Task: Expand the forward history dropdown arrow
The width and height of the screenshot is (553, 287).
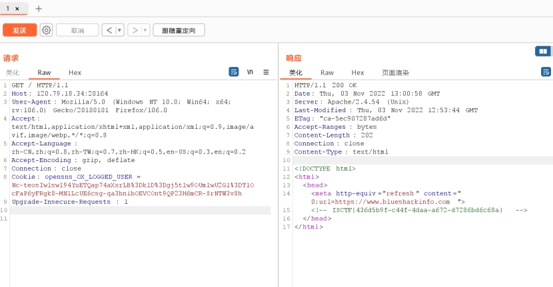Action: click(x=145, y=30)
